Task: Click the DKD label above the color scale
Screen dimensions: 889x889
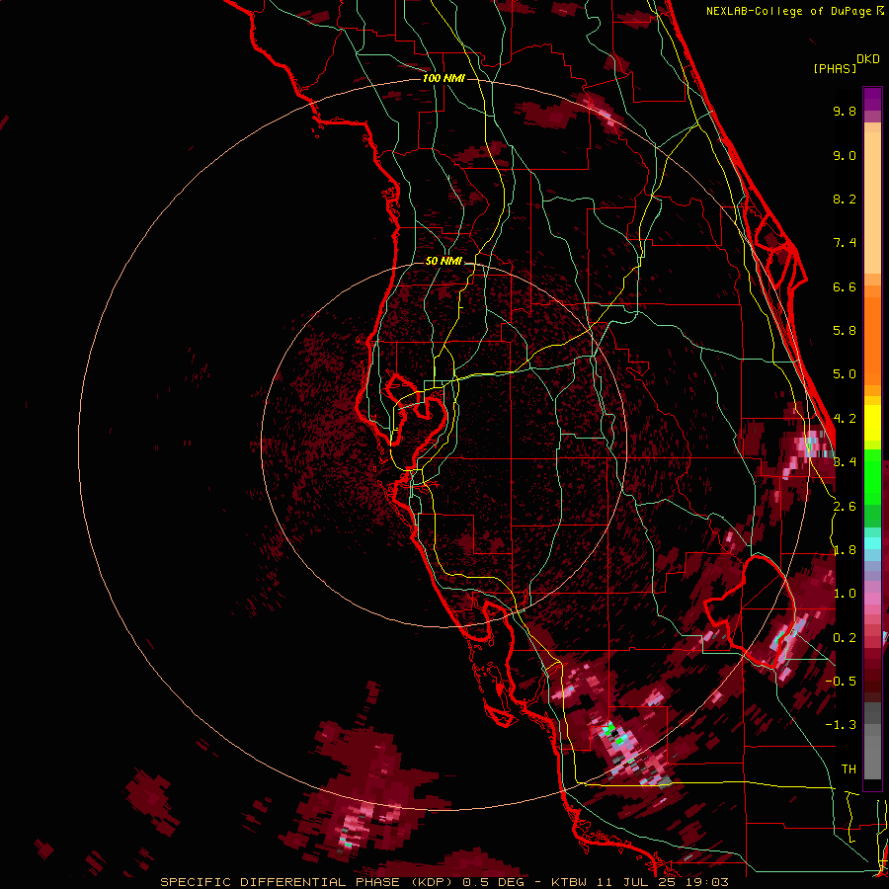Action: (x=868, y=59)
